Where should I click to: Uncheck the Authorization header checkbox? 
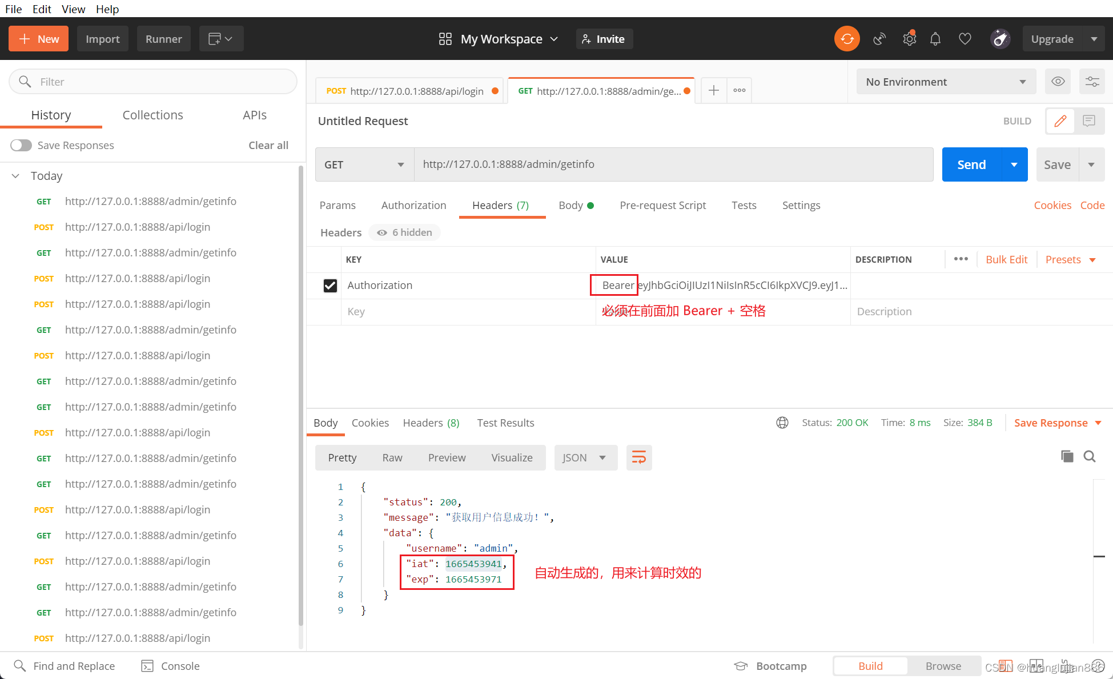click(330, 286)
